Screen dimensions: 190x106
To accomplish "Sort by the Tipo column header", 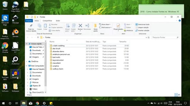I will (110, 42).
